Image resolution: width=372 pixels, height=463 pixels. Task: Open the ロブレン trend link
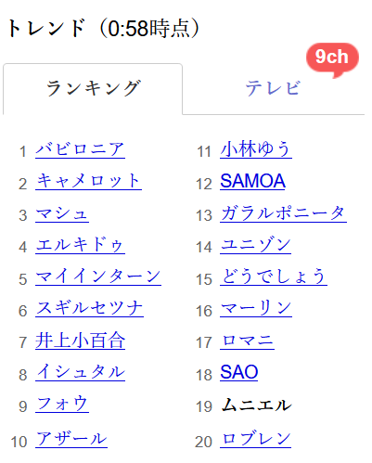256,439
